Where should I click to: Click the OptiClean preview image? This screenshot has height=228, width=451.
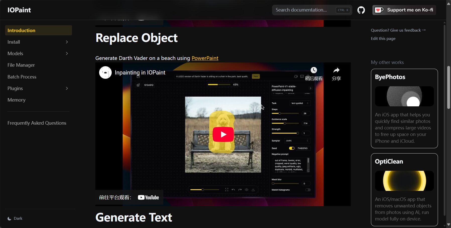tap(404, 181)
